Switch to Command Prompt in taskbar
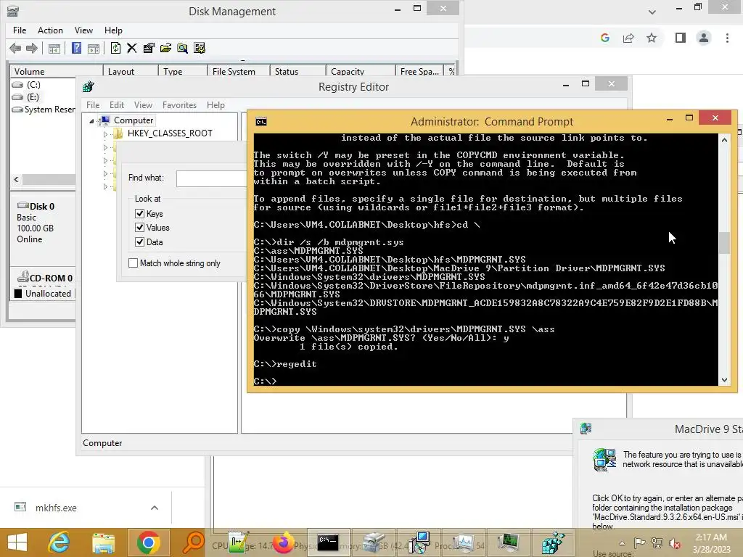The height and width of the screenshot is (557, 743). 328,542
